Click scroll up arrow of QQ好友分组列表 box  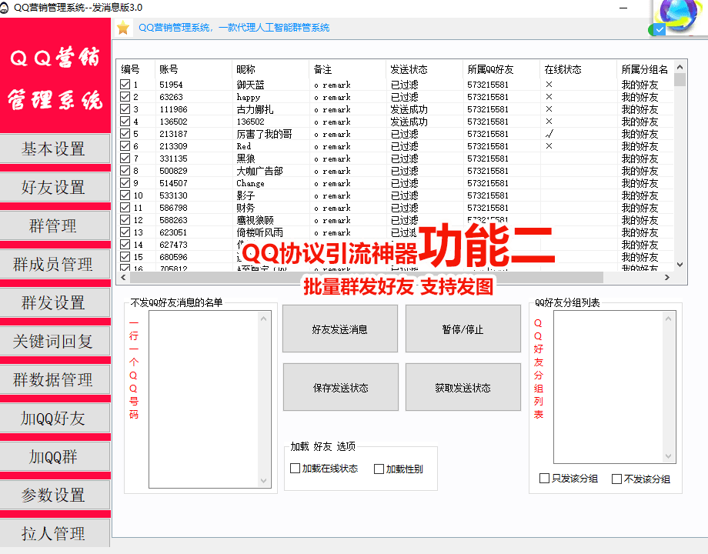[668, 319]
